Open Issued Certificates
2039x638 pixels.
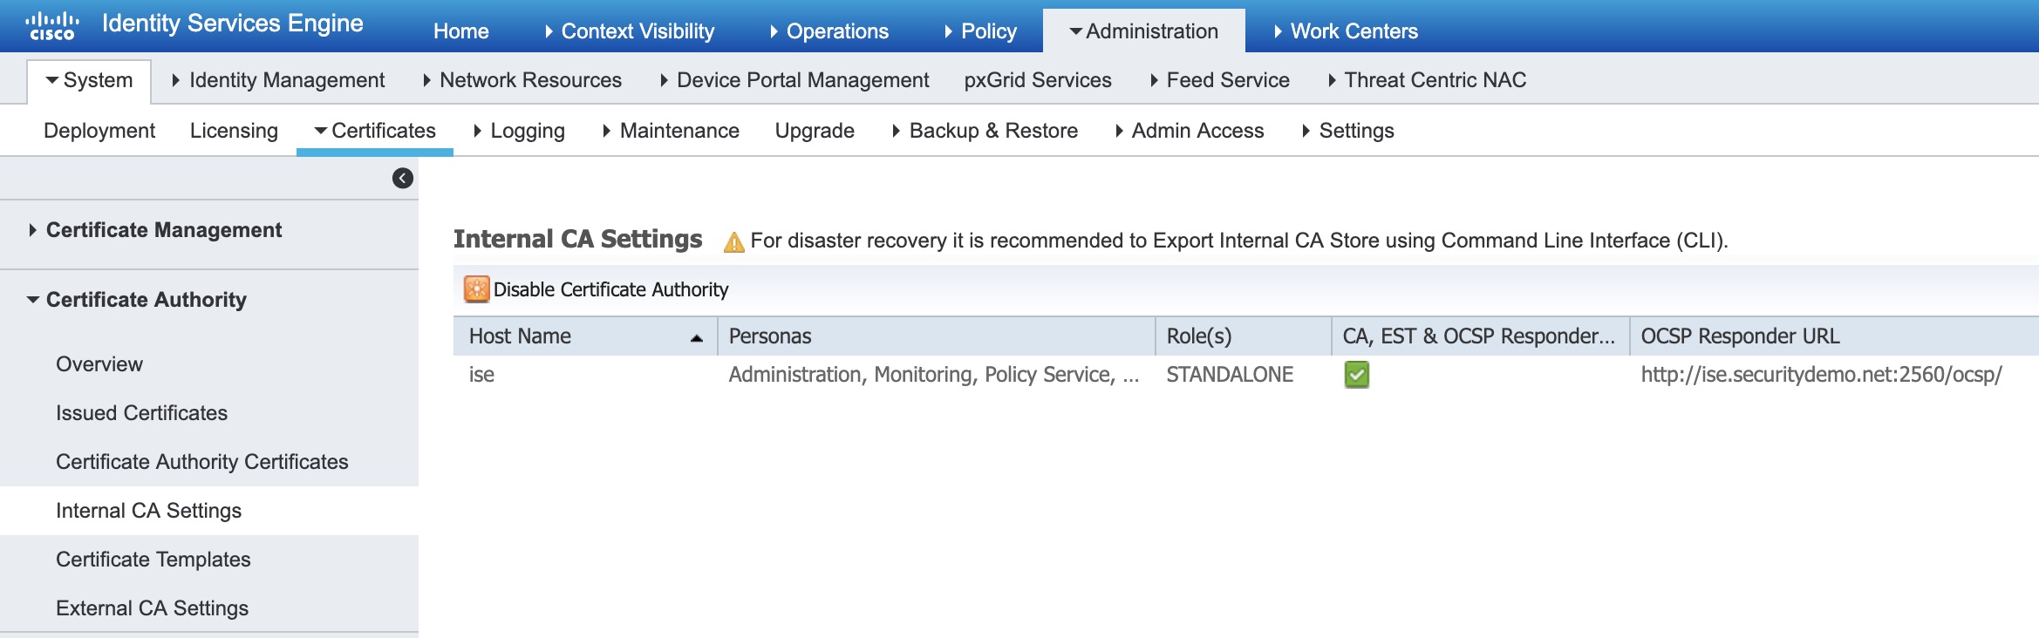click(x=141, y=413)
